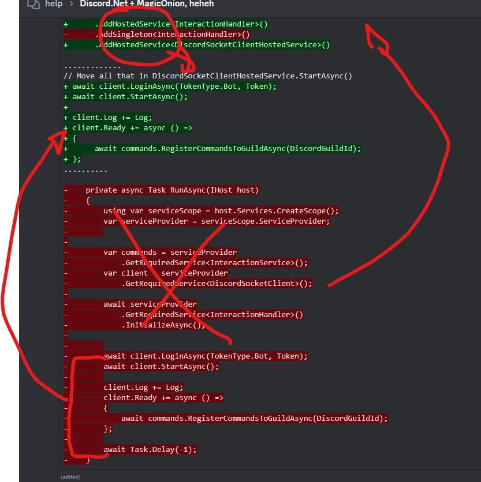Click the green added client.LoginAsync line
Screen dimensions: 481x482
point(170,86)
